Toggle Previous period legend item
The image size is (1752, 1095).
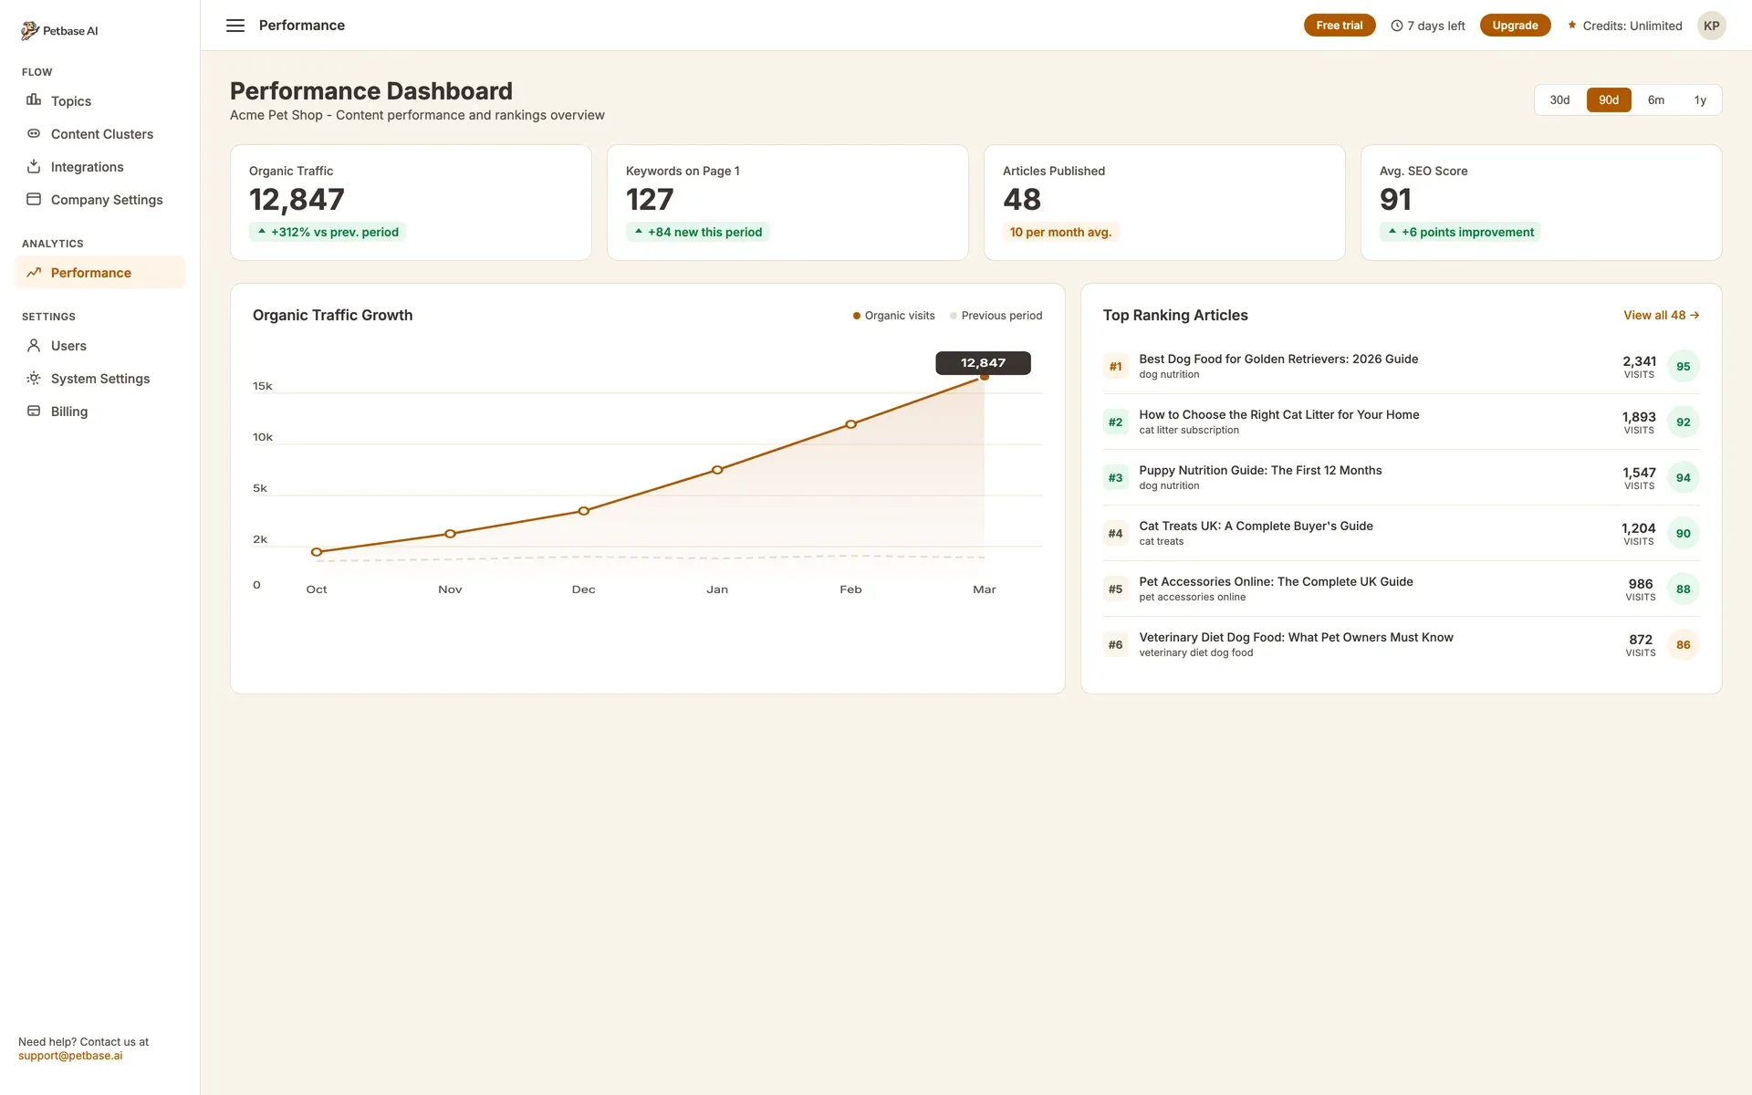(996, 316)
